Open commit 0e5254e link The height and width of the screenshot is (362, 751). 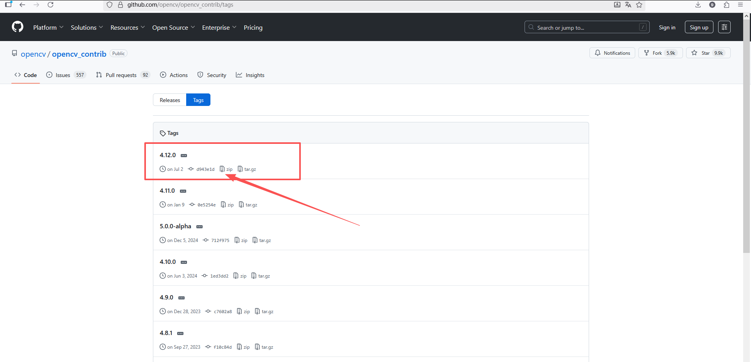[x=203, y=205]
